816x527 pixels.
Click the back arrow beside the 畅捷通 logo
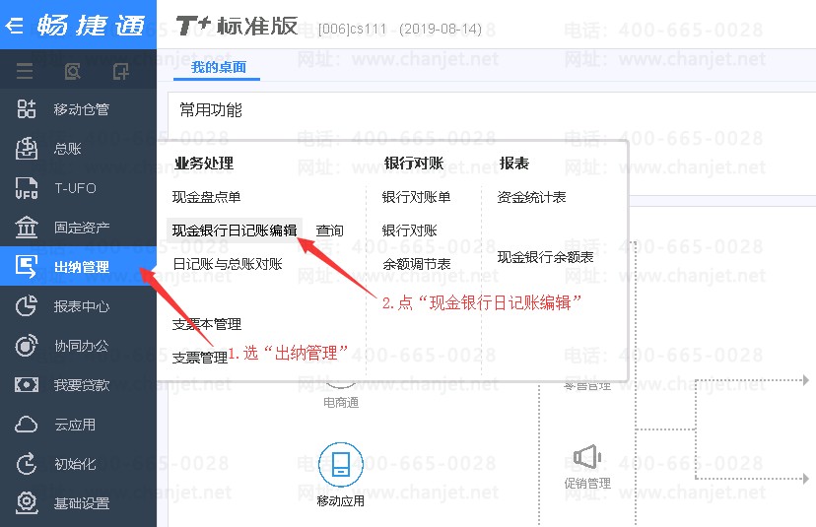(x=14, y=25)
